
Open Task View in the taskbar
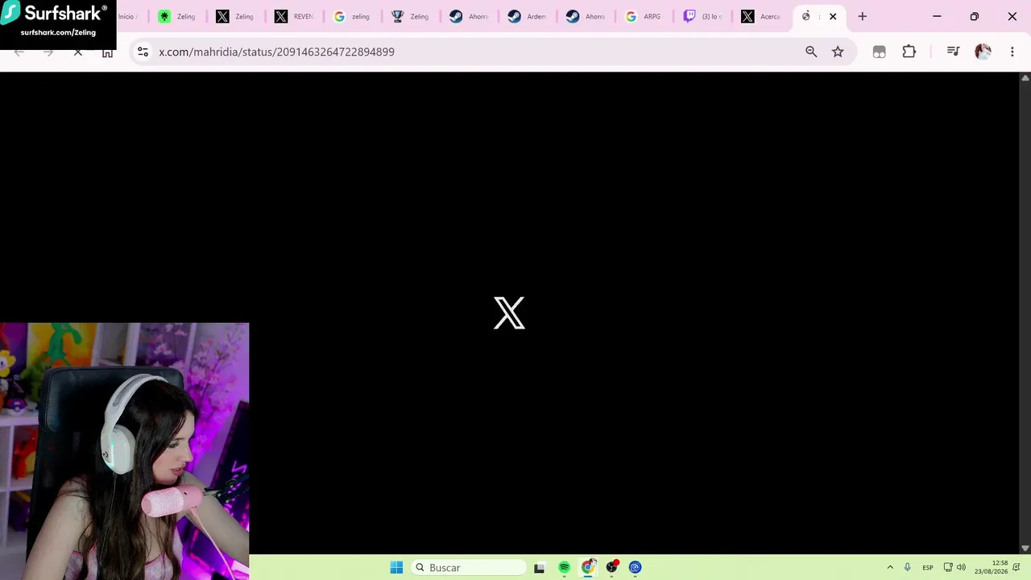coord(539,567)
